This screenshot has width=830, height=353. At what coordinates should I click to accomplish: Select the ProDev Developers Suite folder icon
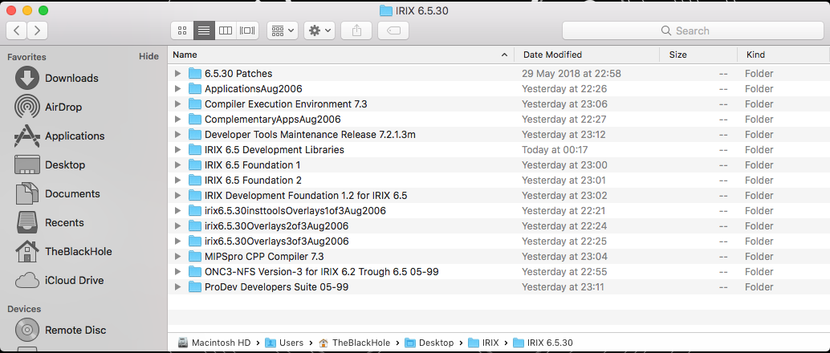click(195, 287)
